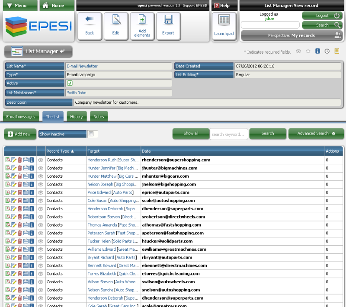
Task: Open record history clock icon
Action: [327, 51]
